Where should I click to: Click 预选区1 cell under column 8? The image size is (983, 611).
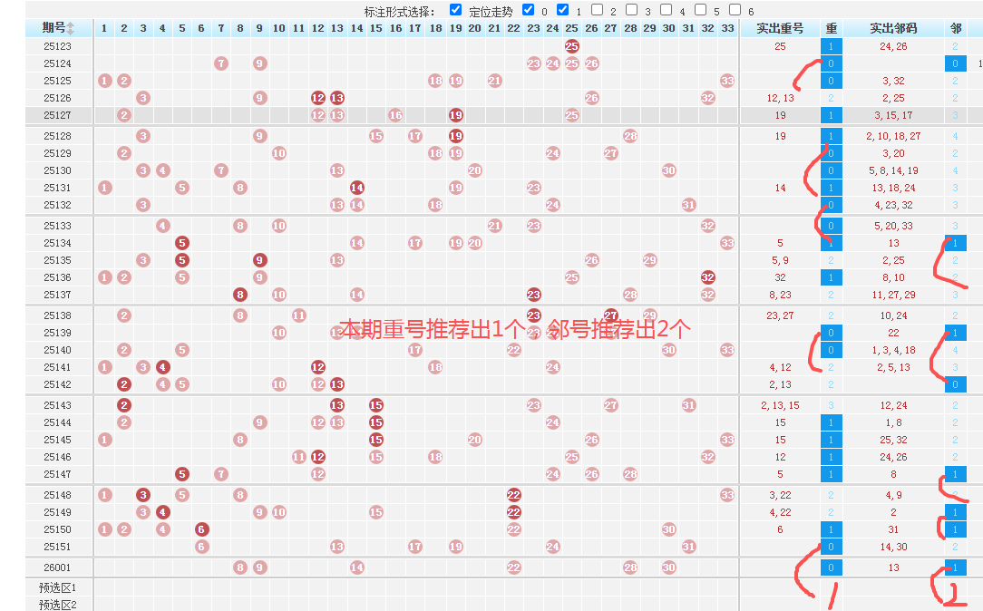[x=240, y=587]
